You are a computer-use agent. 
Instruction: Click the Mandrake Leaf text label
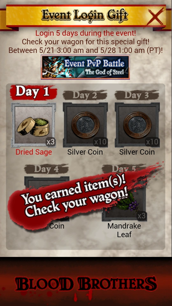point(124,230)
